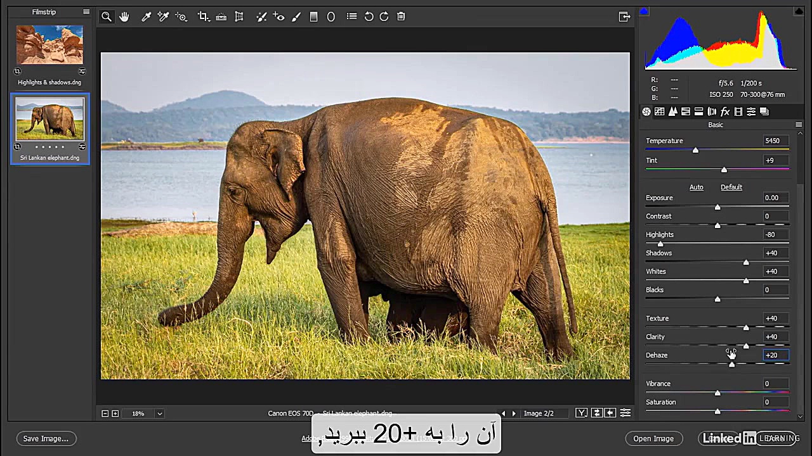Activate the Crop tool
812x456 pixels.
pos(203,17)
